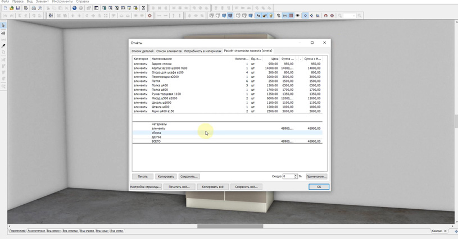Open the Элемент menu
Viewport: 458px width, 239px height.
click(x=42, y=2)
